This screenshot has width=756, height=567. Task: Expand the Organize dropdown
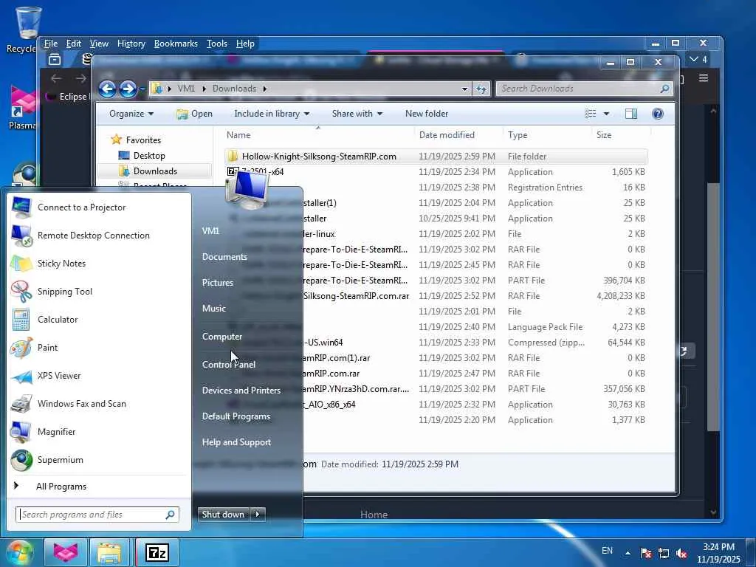tap(131, 113)
